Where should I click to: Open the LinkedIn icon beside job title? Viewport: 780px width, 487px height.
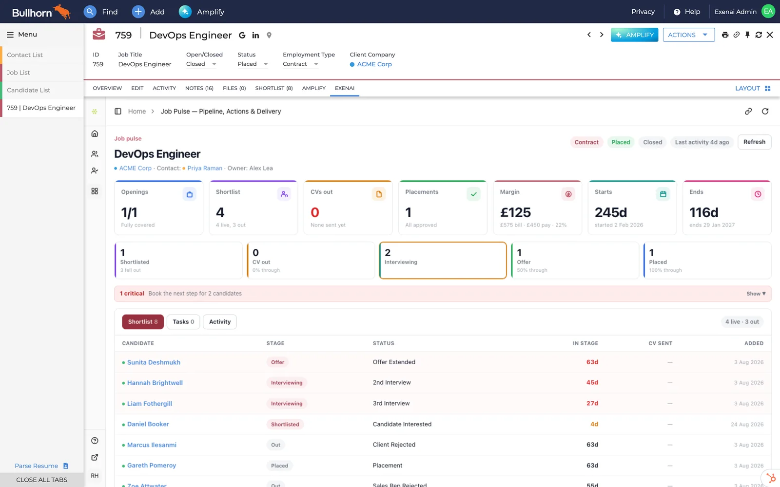click(255, 36)
